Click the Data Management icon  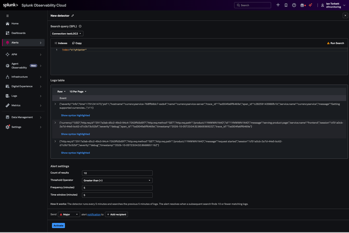[x=7, y=117]
